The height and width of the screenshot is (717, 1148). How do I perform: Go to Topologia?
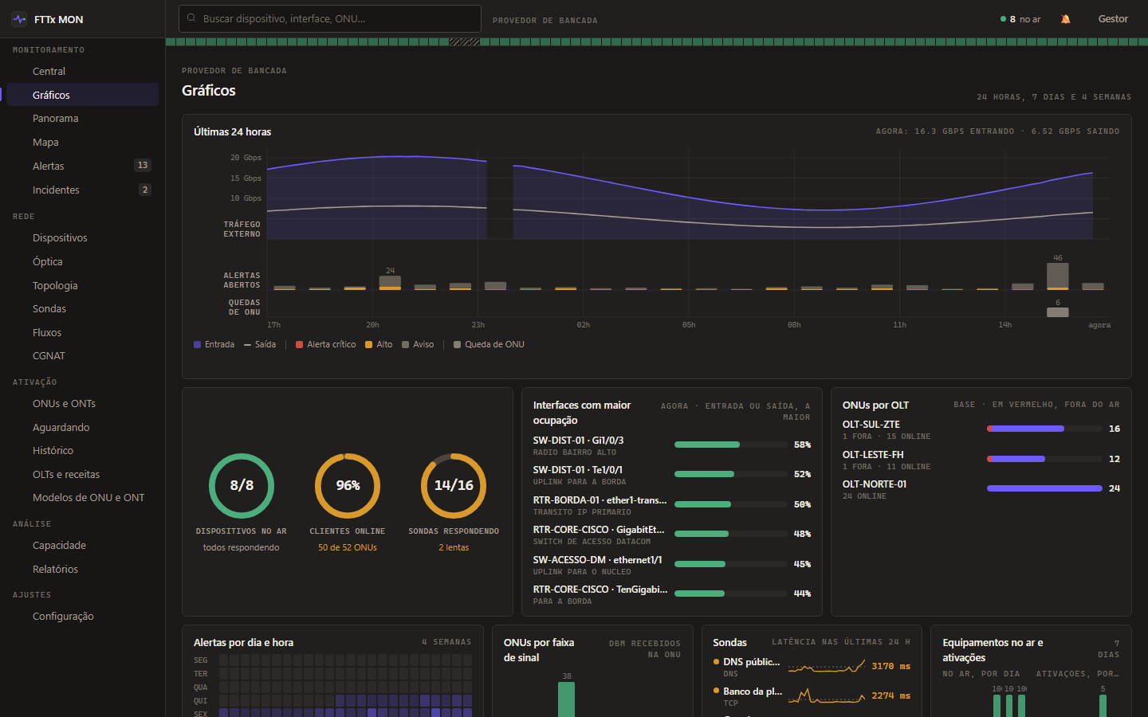coord(82,285)
